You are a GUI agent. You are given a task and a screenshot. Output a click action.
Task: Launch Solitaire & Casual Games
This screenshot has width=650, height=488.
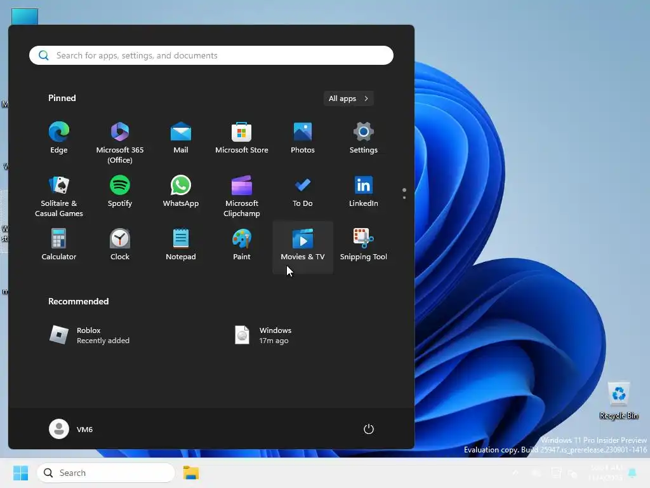59,195
